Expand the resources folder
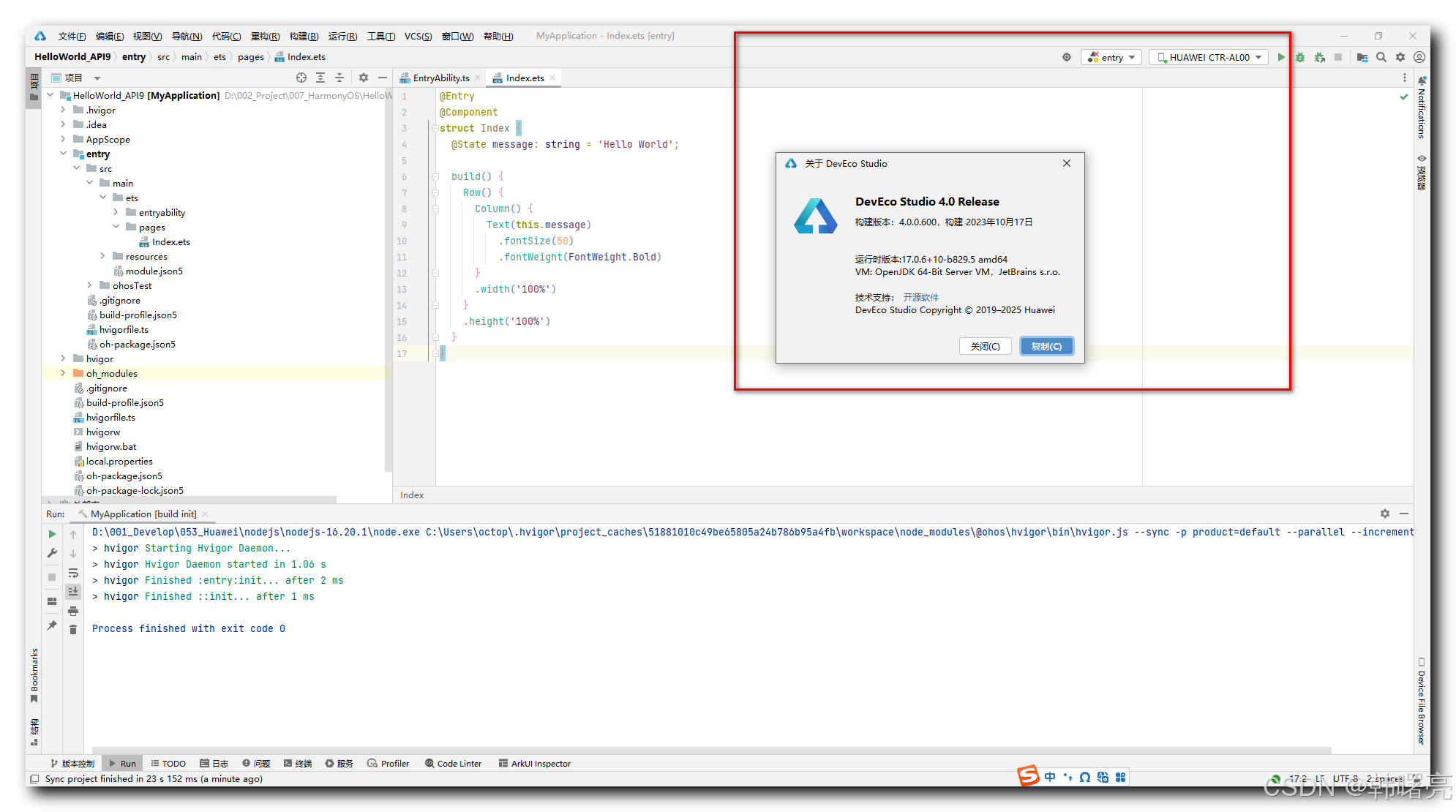 [102, 256]
